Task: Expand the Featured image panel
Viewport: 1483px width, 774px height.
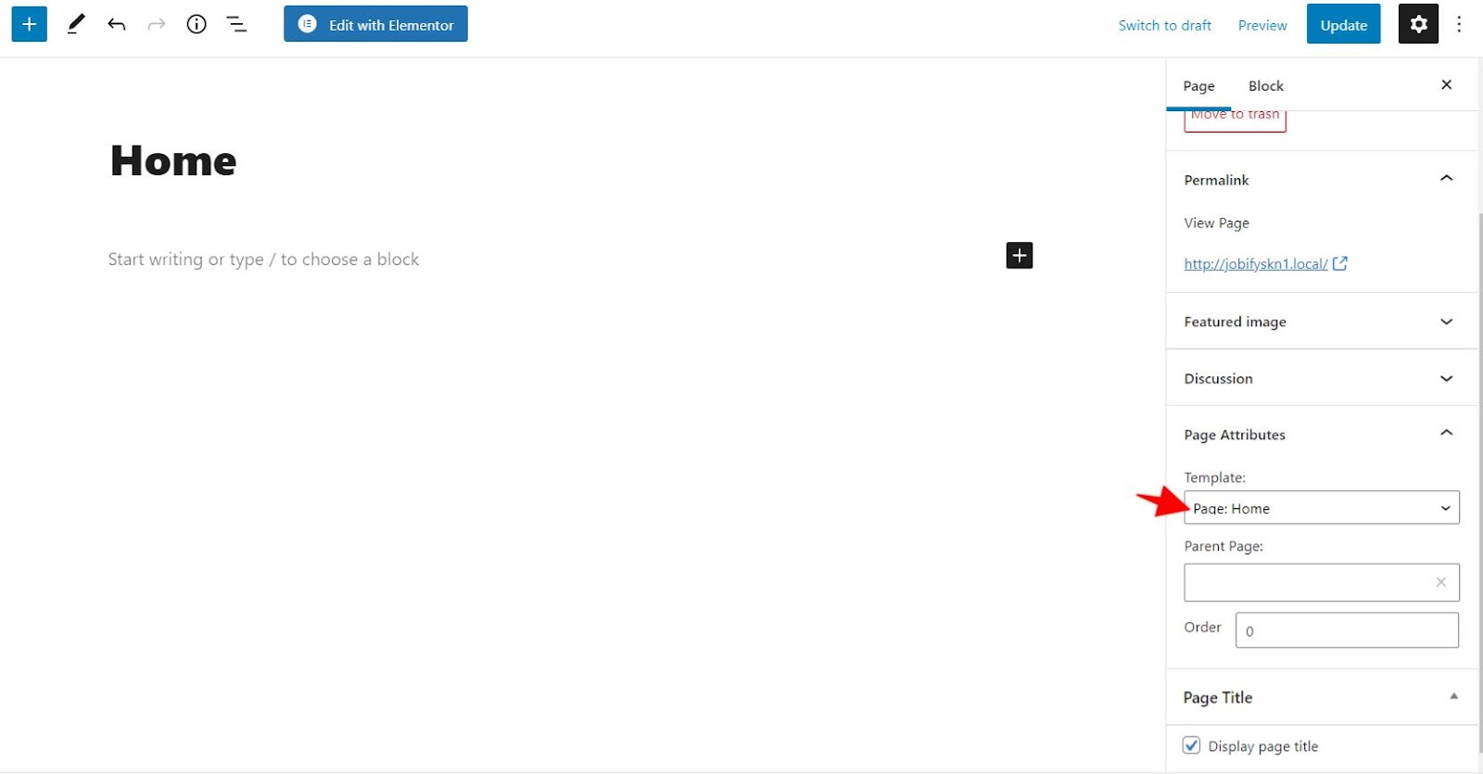Action: point(1322,322)
